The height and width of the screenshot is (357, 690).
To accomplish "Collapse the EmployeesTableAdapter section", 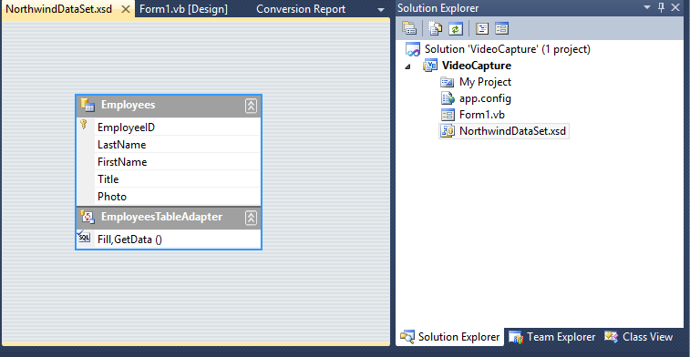I will pyautogui.click(x=251, y=218).
